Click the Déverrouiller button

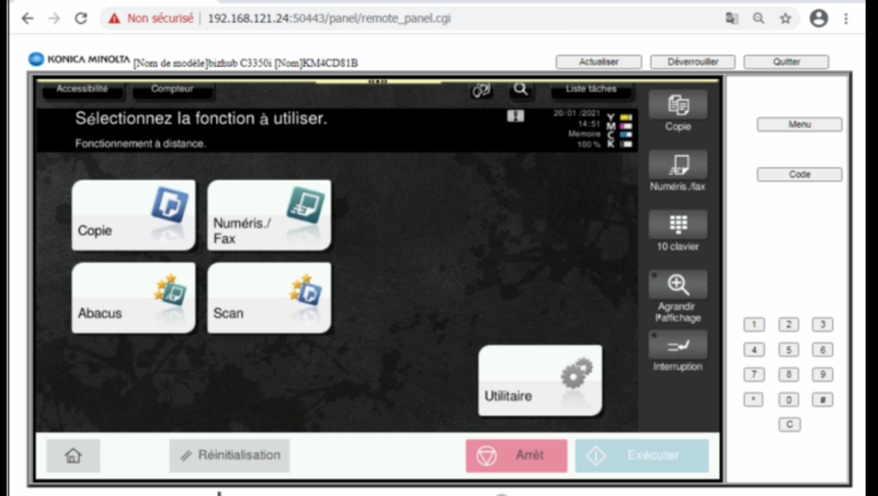click(692, 62)
